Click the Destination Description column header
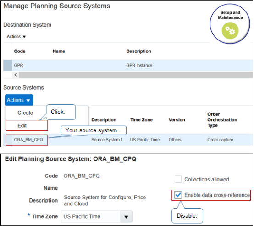Viewport: 254px width, 226px height. click(x=138, y=51)
